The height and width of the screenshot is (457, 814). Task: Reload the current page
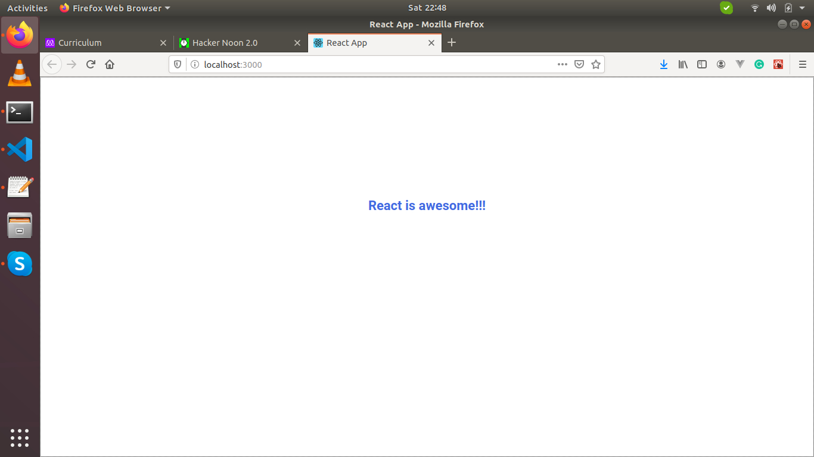click(91, 64)
